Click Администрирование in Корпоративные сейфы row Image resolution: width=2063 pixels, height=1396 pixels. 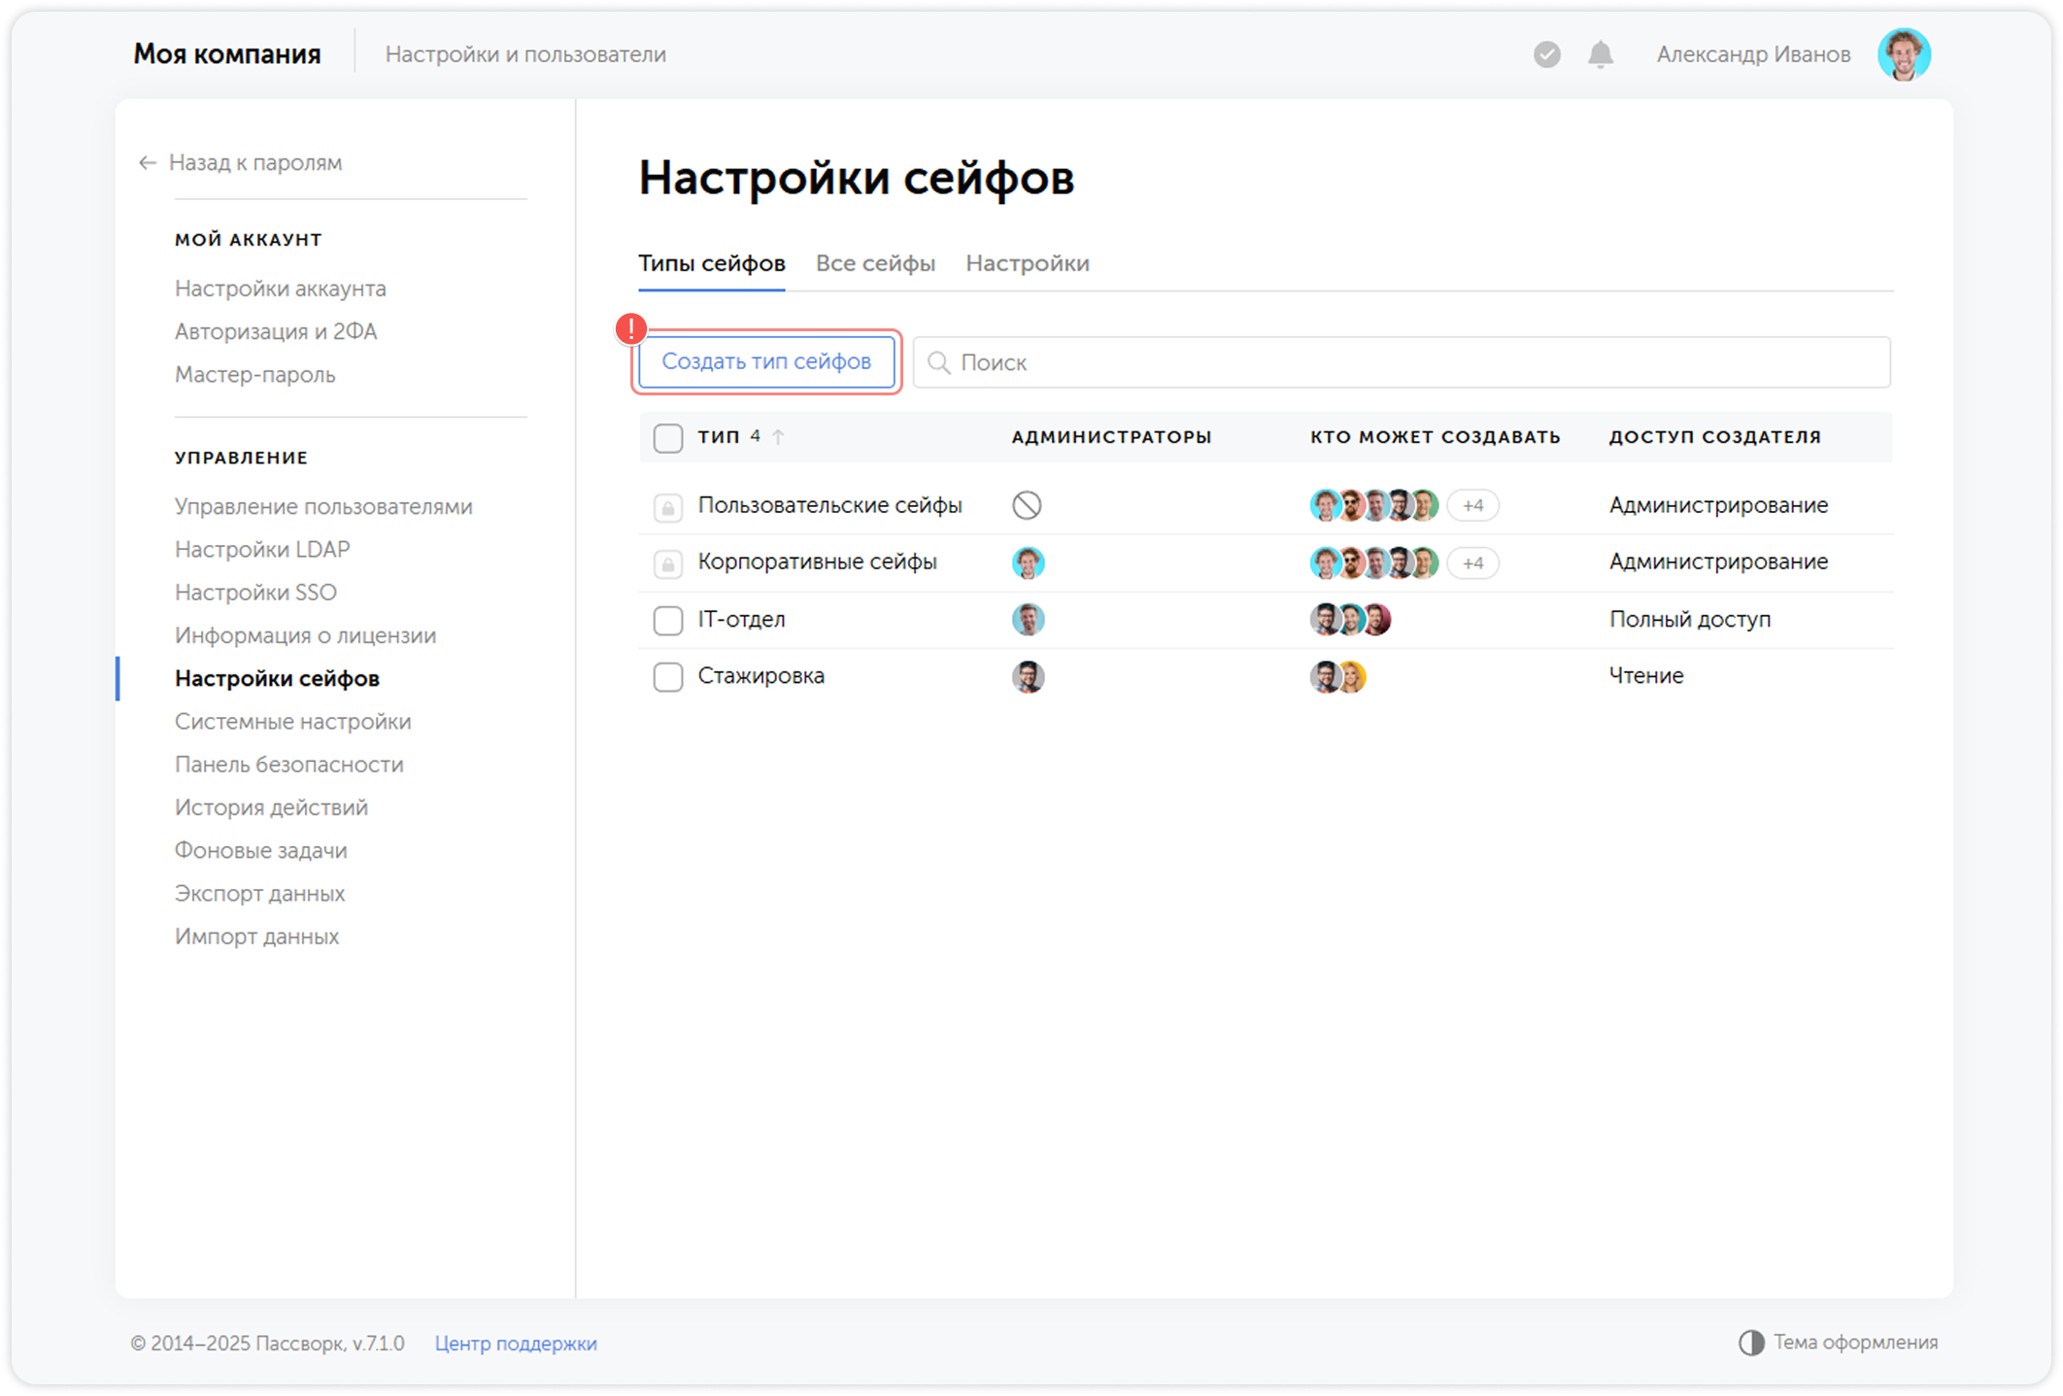(1718, 562)
